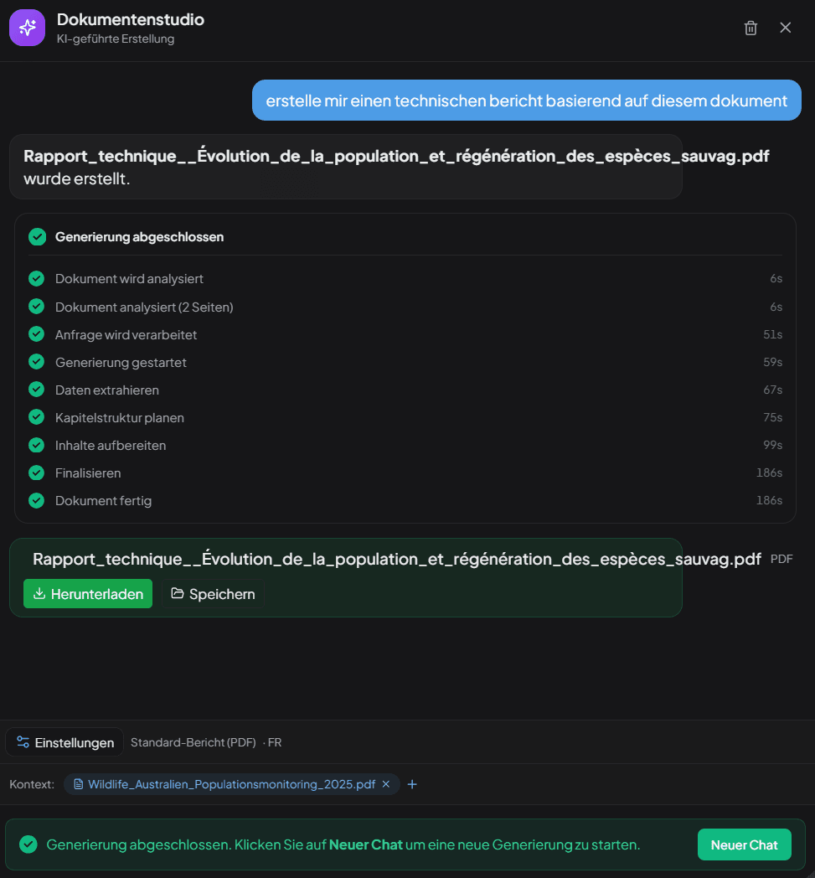Image resolution: width=815 pixels, height=878 pixels.
Task: Expand the Einstellungen settings panel
Action: (64, 741)
